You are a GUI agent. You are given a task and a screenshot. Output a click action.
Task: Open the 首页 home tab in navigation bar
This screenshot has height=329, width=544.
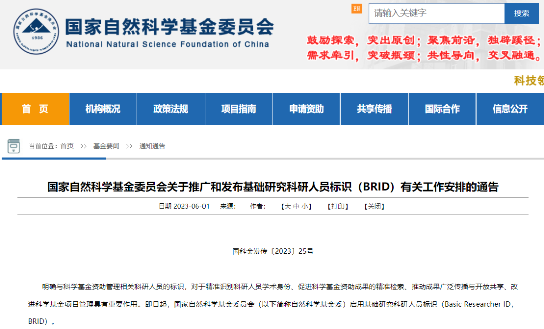point(35,109)
